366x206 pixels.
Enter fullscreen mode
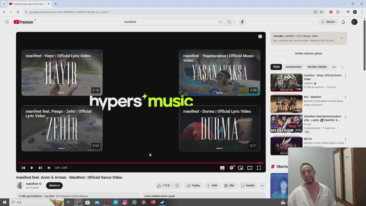click(x=259, y=168)
